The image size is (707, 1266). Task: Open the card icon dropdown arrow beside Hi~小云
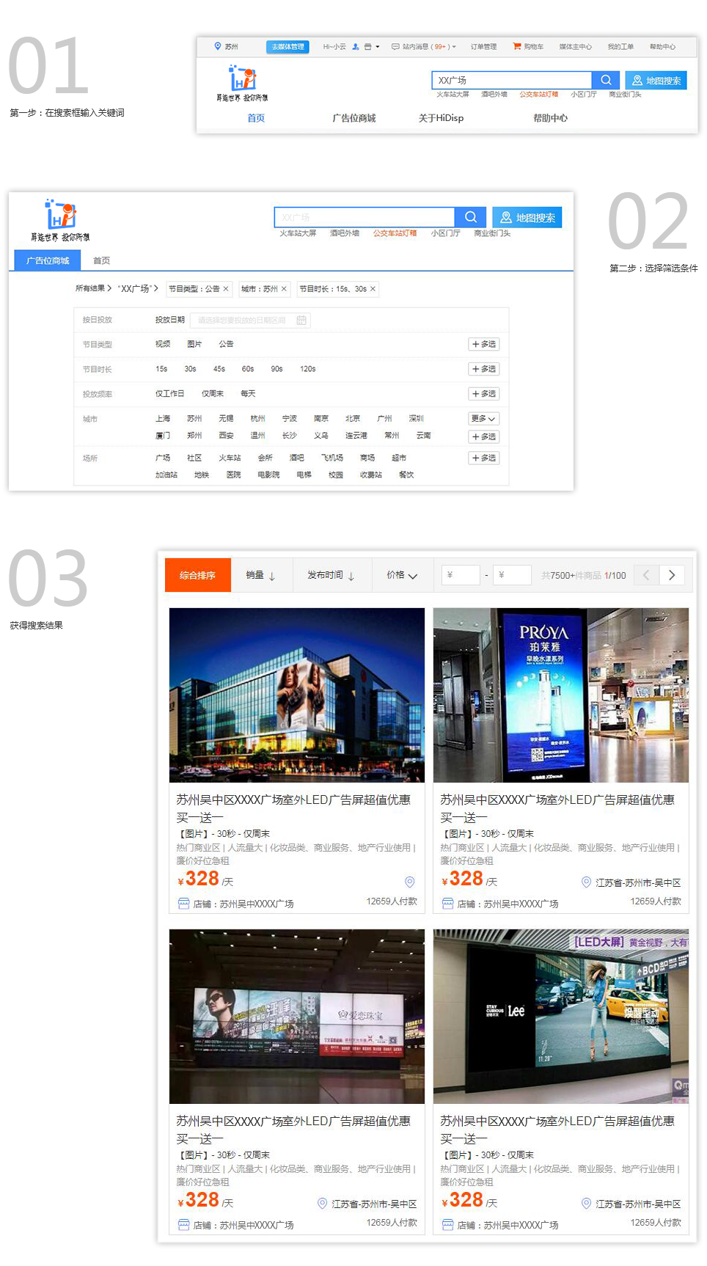(377, 46)
